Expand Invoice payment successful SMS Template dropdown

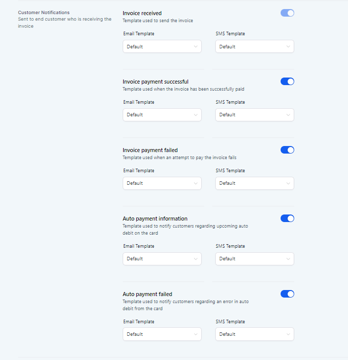click(254, 115)
